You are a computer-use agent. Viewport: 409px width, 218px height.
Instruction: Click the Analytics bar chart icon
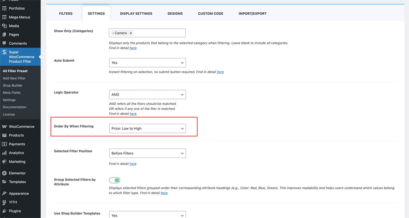[4, 153]
